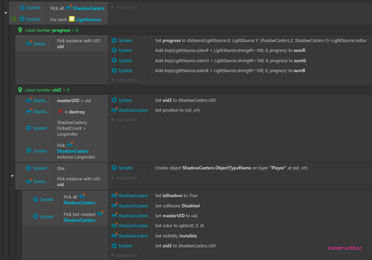Open the Construct3.cc watermark link
Screen dimensions: 372x260
click(344, 248)
